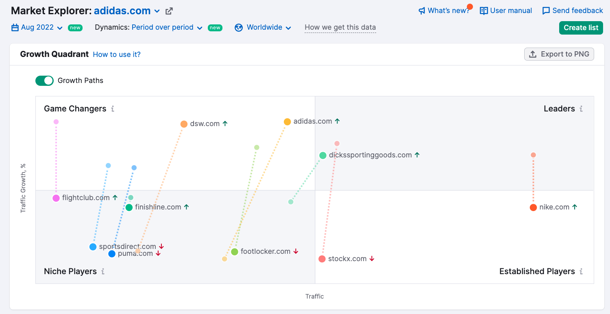
Task: Click the Niche Players info icon
Action: pyautogui.click(x=103, y=272)
